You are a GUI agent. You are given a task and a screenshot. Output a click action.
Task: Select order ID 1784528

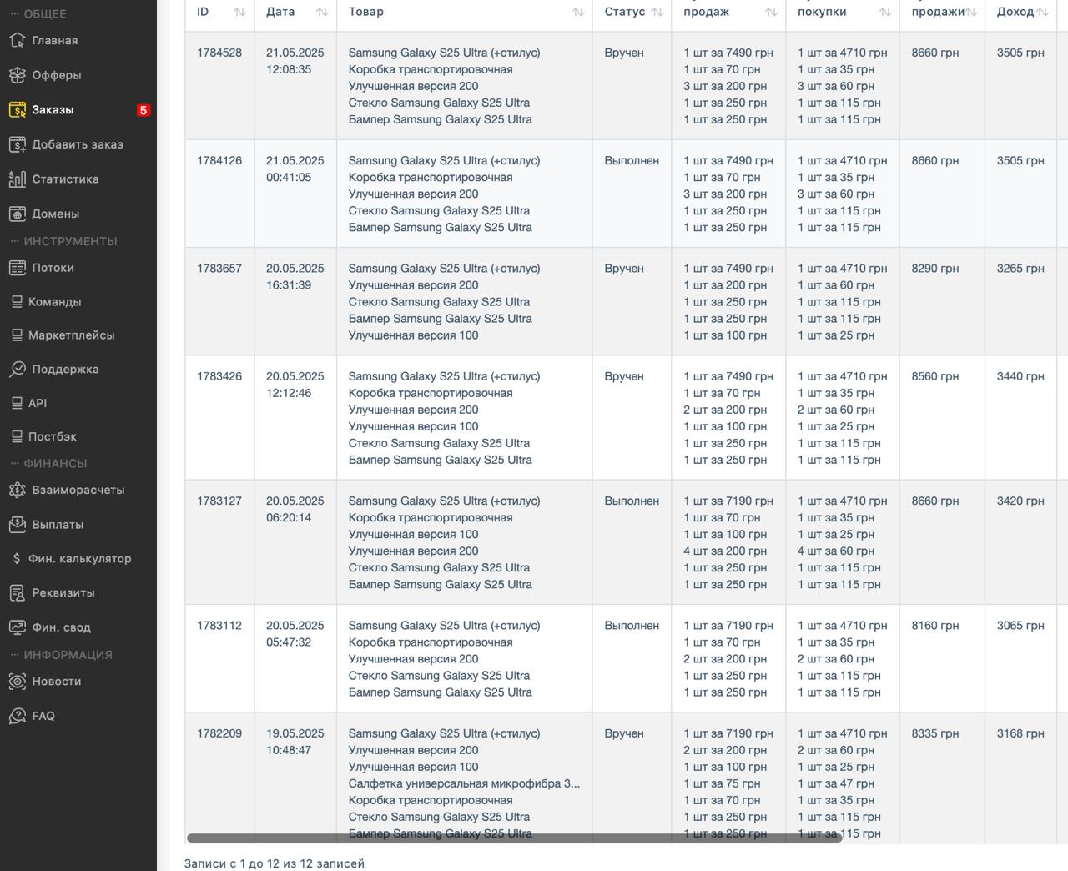tap(219, 53)
